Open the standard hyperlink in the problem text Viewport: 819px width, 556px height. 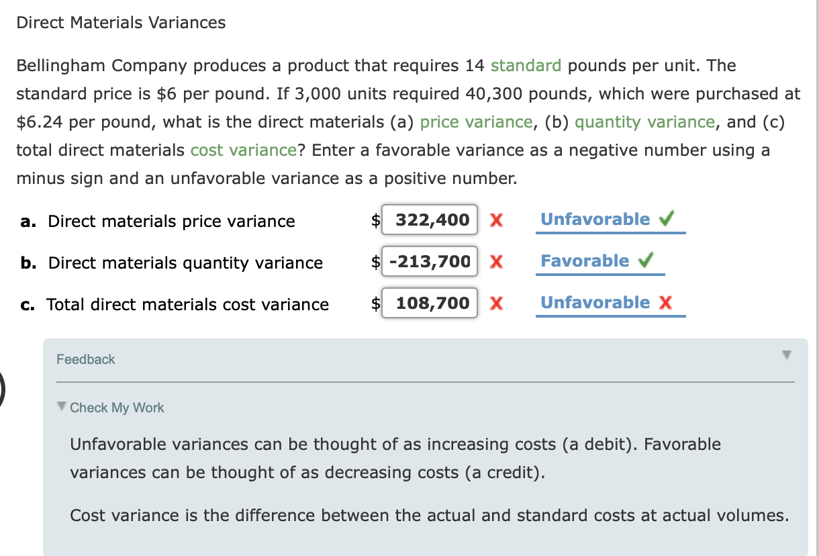[526, 65]
